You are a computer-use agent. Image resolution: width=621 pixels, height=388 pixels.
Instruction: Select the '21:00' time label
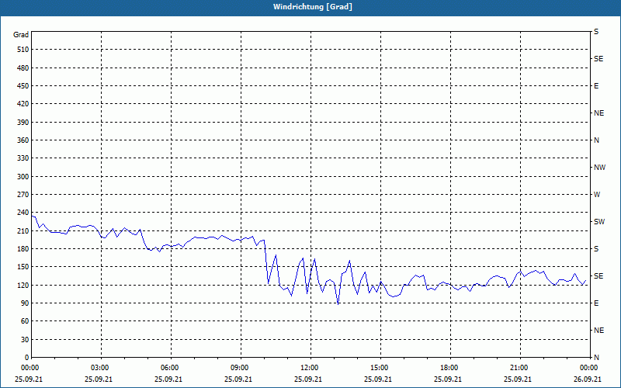coord(520,368)
